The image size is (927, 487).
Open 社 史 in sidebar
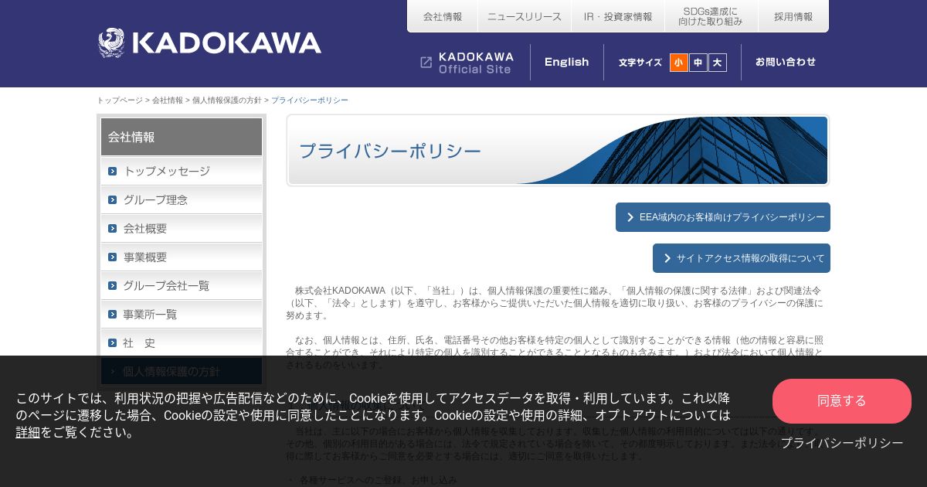coord(182,342)
